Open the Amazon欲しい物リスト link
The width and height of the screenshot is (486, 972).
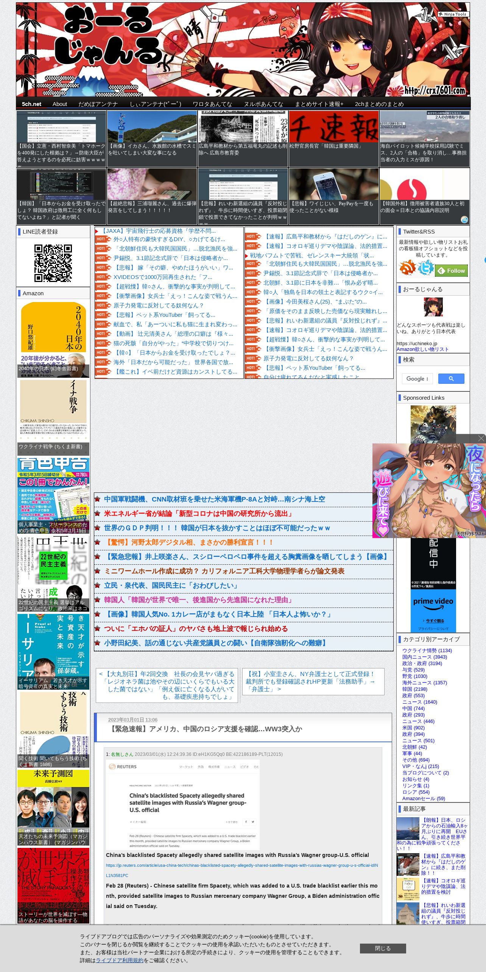tap(422, 349)
